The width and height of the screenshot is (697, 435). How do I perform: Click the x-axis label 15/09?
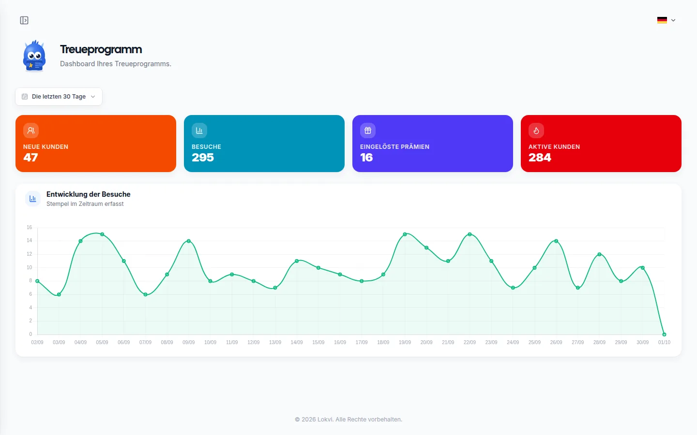[x=318, y=342]
